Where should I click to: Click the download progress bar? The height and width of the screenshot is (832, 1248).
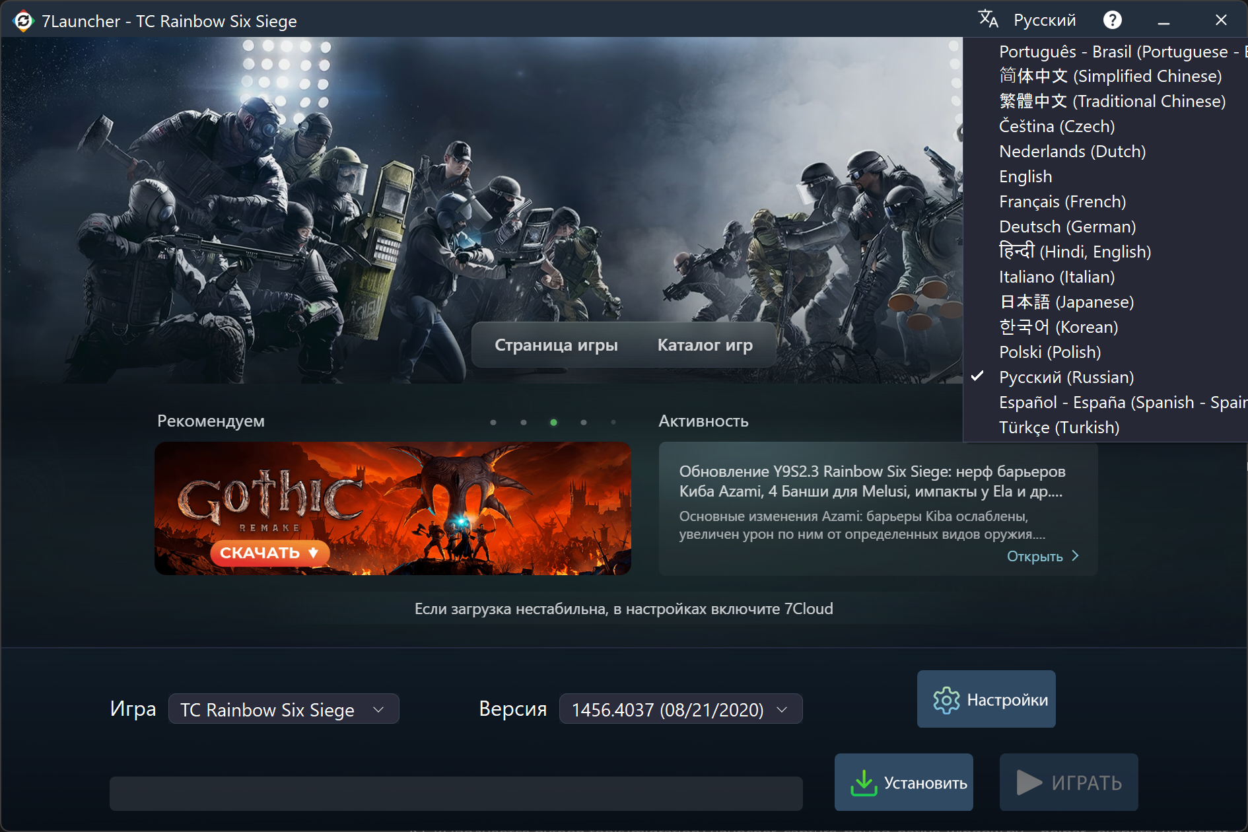pyautogui.click(x=456, y=793)
